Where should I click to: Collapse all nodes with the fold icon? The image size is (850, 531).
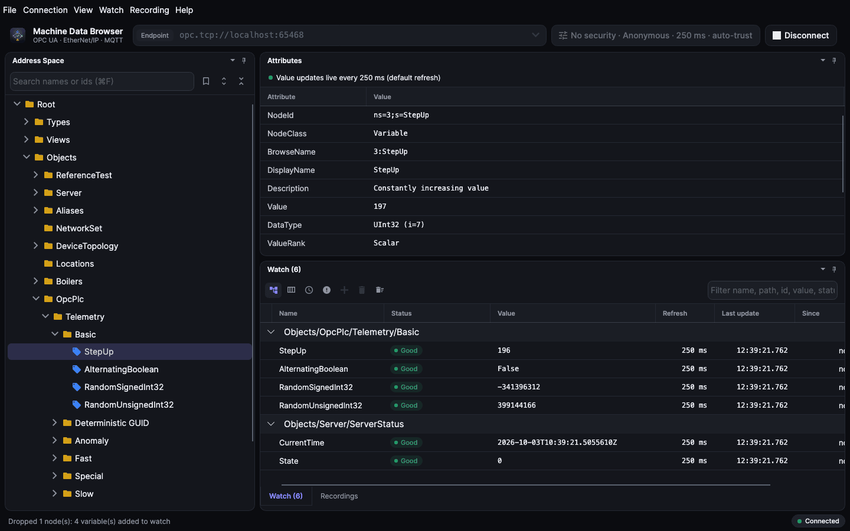pos(241,81)
